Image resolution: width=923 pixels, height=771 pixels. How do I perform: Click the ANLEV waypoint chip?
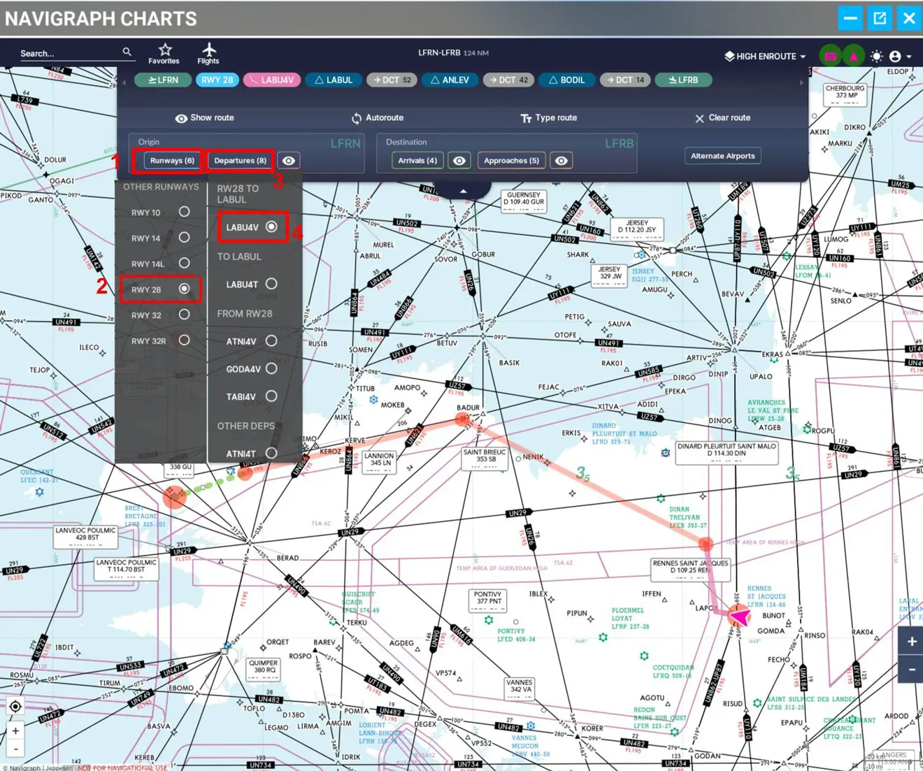point(450,80)
